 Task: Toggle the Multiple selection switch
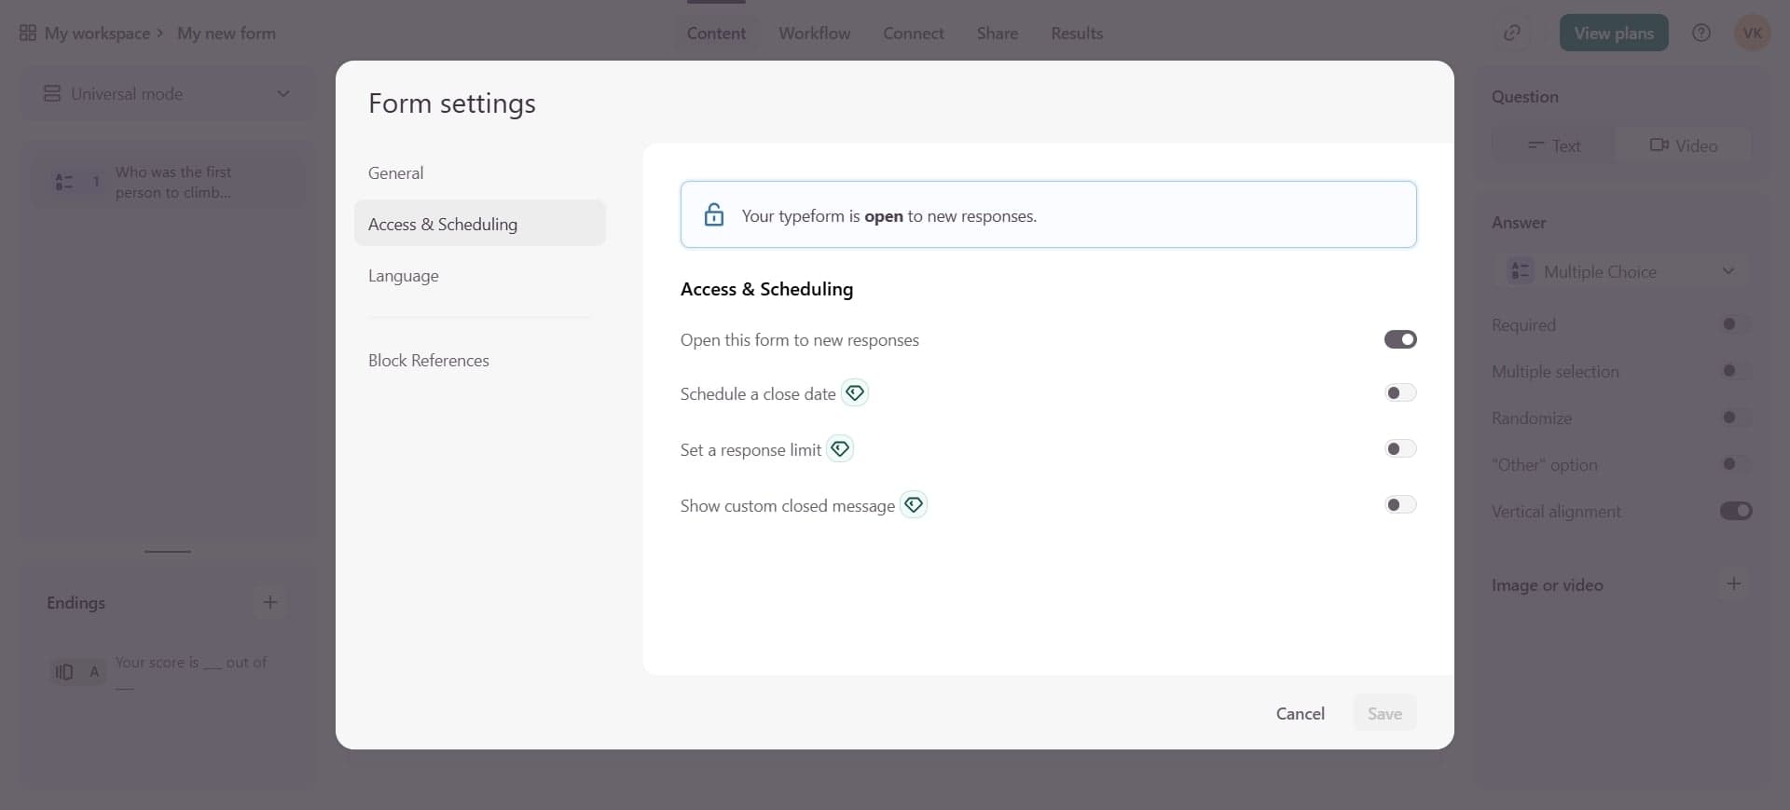click(1736, 371)
